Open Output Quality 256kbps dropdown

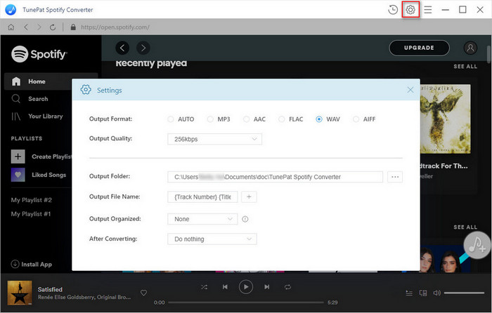(214, 139)
